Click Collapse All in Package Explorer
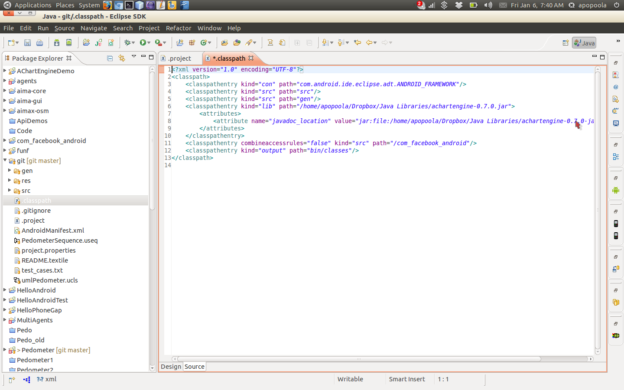The width and height of the screenshot is (624, 390). (110, 58)
